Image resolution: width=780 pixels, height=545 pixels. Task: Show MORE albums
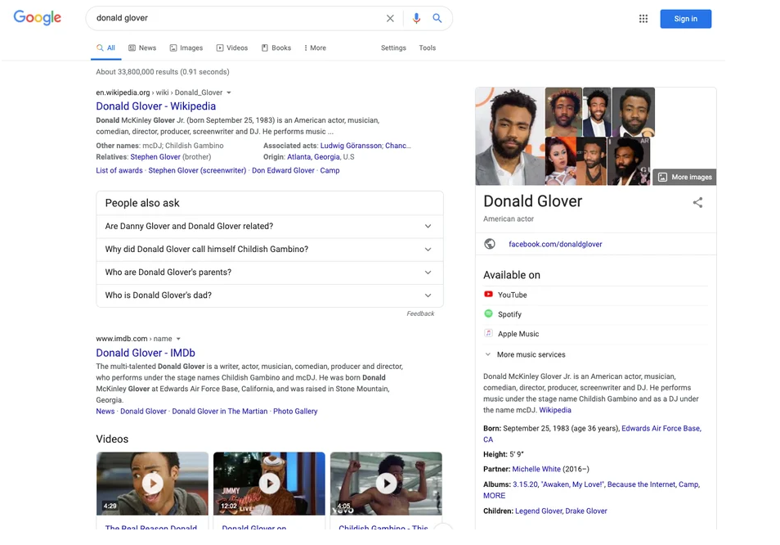coord(494,496)
